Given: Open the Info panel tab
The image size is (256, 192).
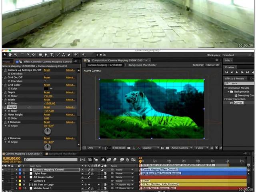Looking at the screenshot, I should (x=228, y=60).
